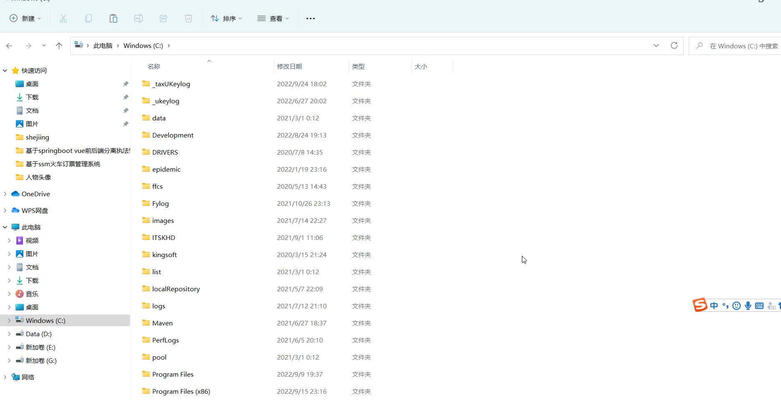
Task: Open the 查看 view dropdown
Action: point(273,18)
